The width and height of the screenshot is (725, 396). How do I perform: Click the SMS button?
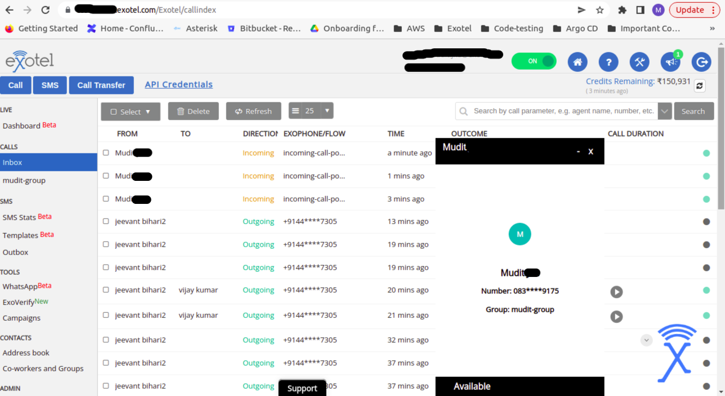[x=50, y=85]
